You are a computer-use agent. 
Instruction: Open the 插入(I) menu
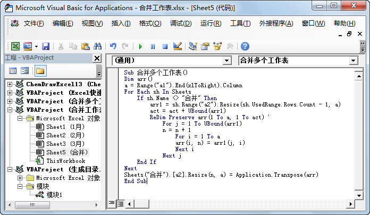point(121,23)
